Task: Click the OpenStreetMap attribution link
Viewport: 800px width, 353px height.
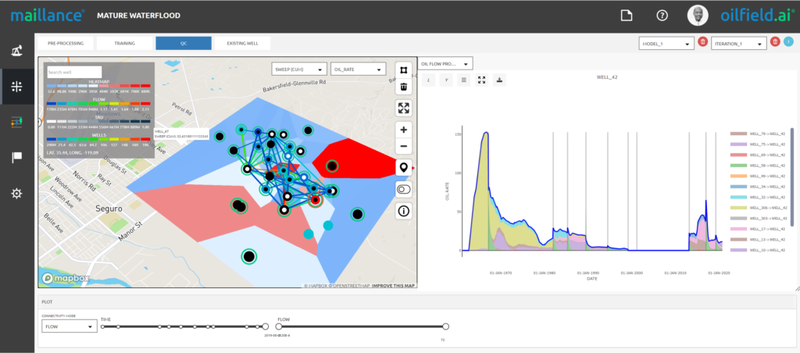Action: click(x=349, y=285)
